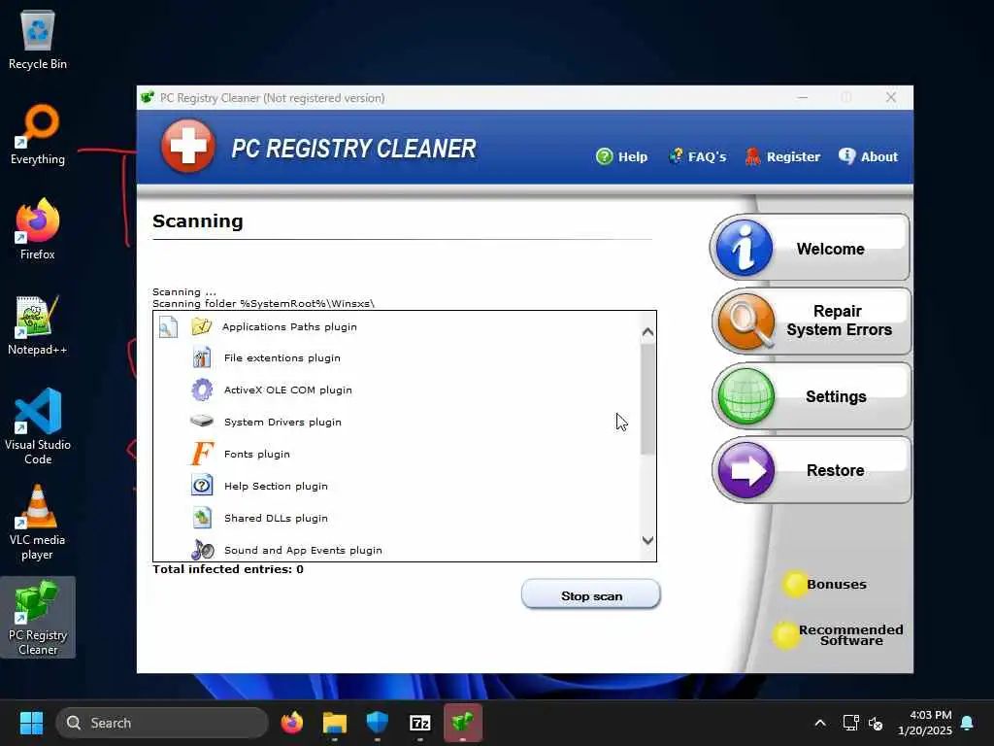Select the 'Help Section plugin' text
The height and width of the screenshot is (746, 994).
click(x=276, y=486)
